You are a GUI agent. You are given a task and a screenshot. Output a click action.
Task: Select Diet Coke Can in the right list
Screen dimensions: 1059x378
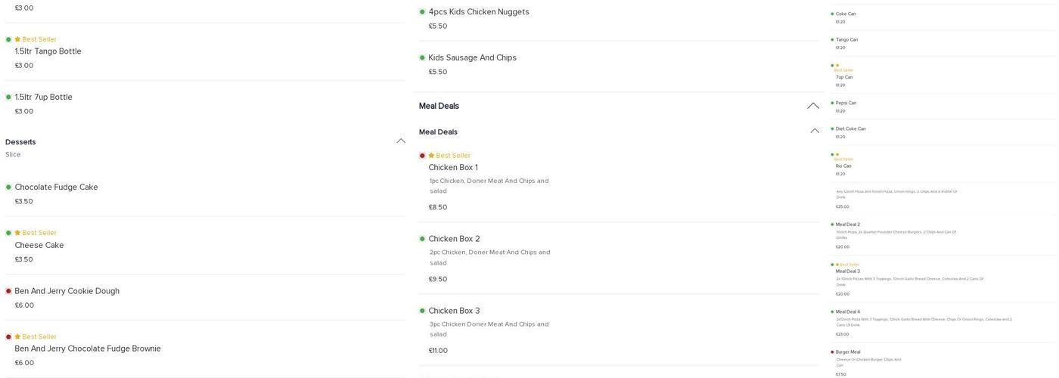(x=850, y=129)
